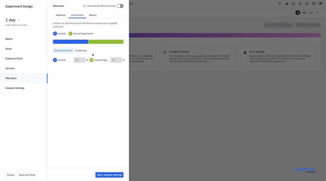This screenshot has width=326, height=181.
Task: Click the green Social Experiment distribution bar
Action: pos(106,41)
